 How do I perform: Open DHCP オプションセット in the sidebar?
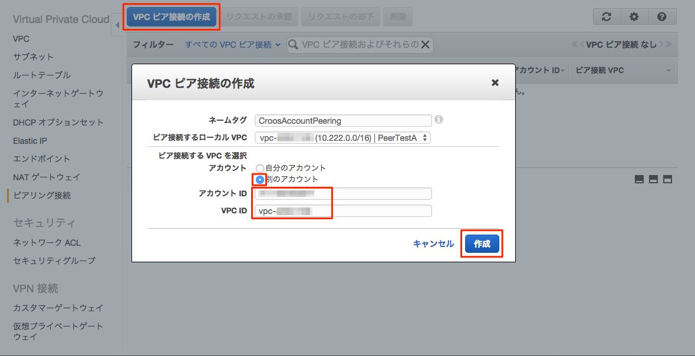(x=58, y=123)
